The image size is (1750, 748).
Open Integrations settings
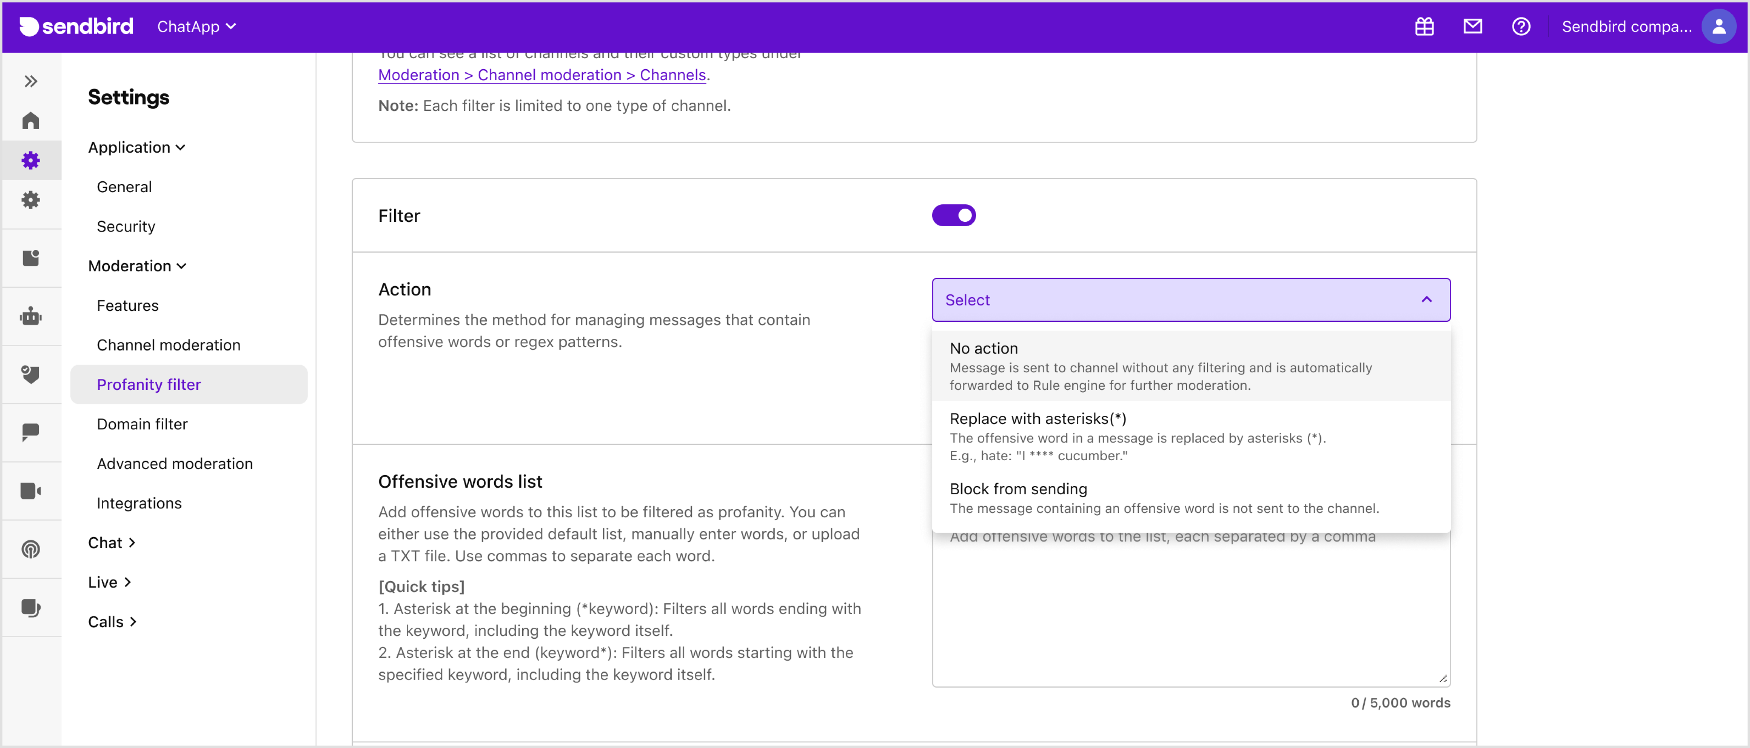(x=139, y=503)
